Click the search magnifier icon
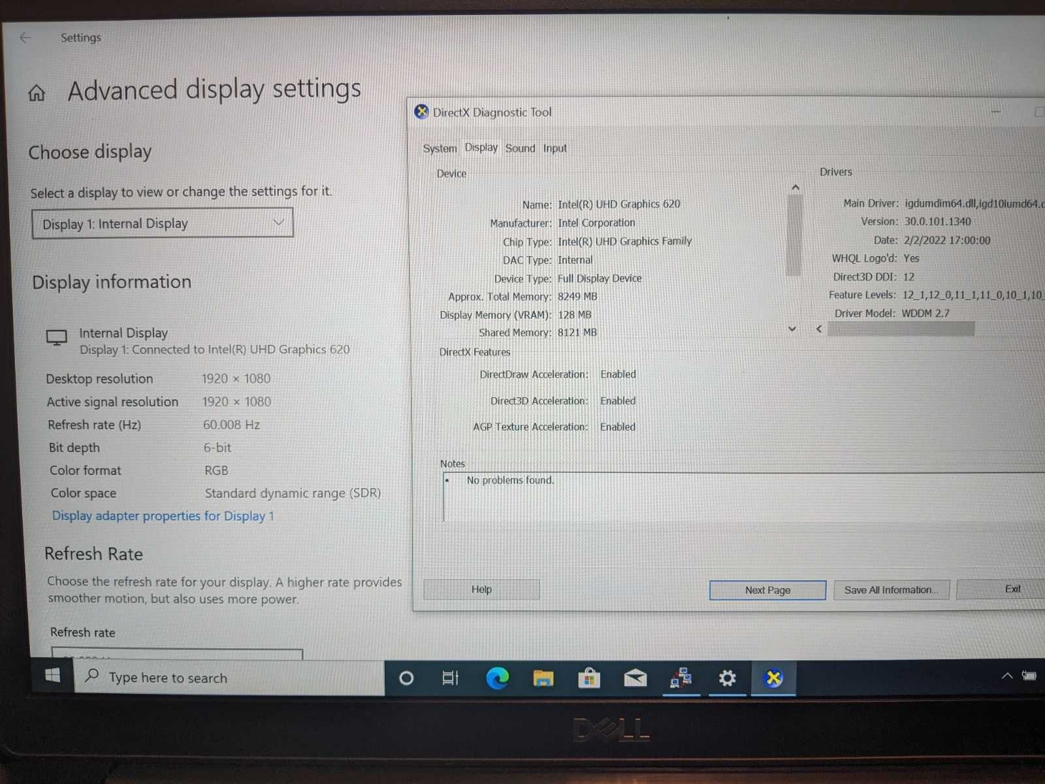This screenshot has height=784, width=1045. 92,676
